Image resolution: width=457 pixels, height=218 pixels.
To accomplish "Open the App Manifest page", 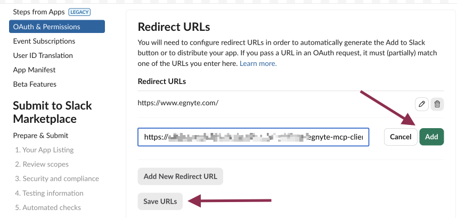I will click(x=34, y=70).
